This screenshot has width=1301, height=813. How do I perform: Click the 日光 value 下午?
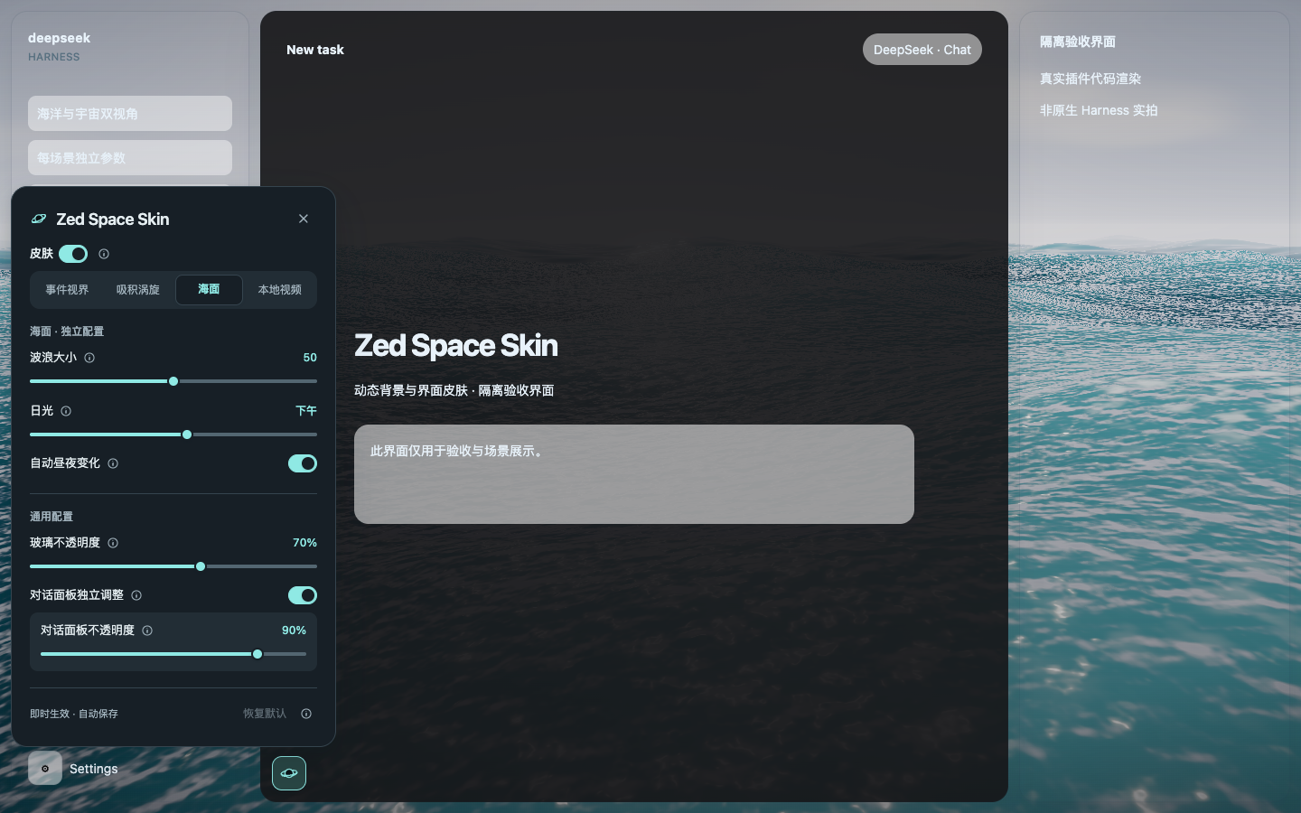coord(306,411)
